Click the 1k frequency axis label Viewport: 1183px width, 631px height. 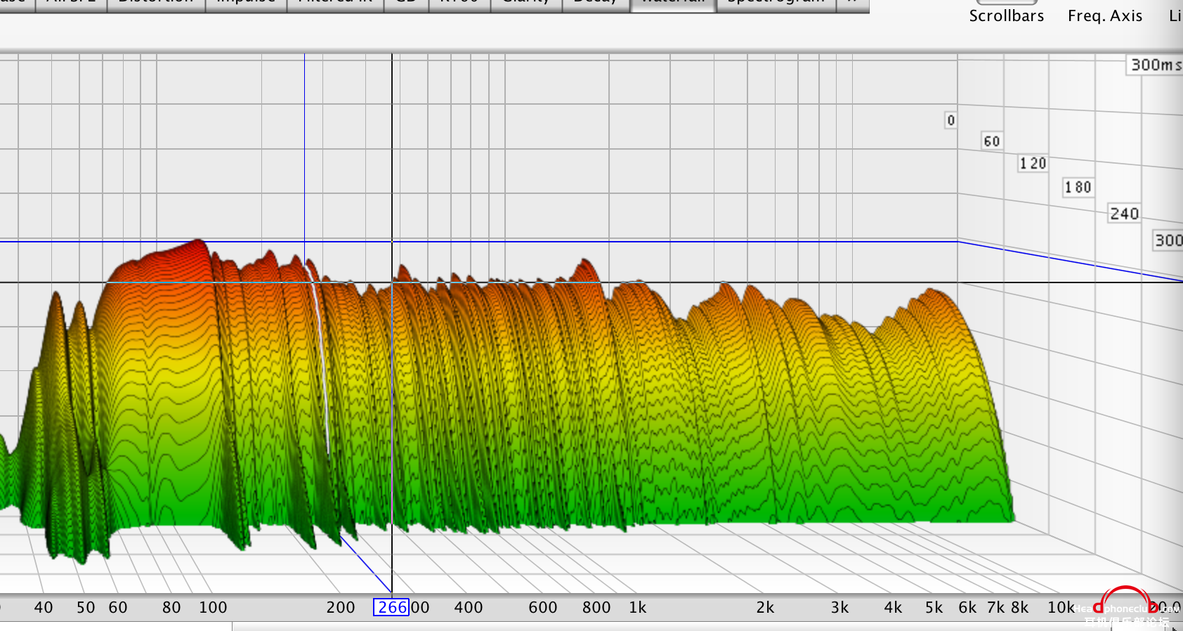tap(637, 607)
